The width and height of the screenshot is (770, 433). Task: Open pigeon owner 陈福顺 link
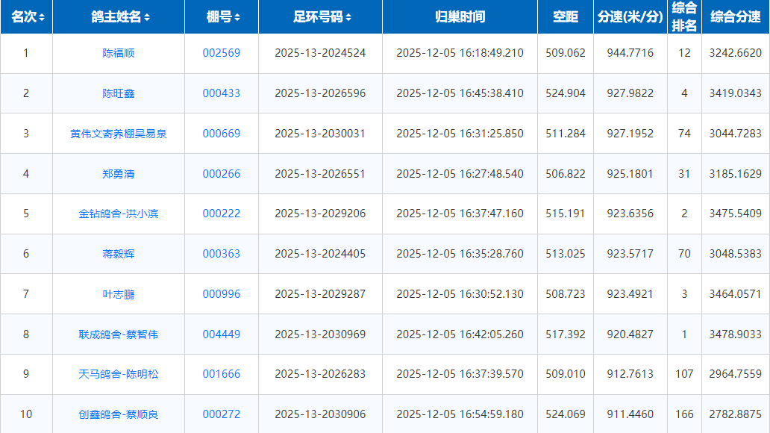point(119,53)
